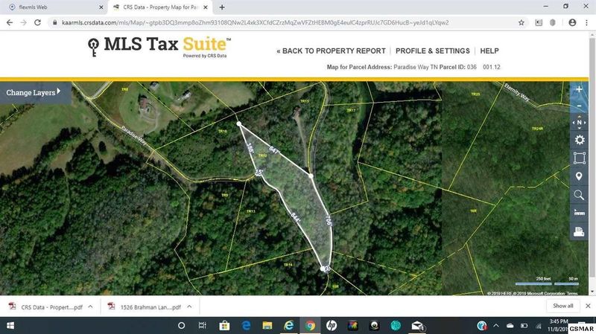596x334 pixels.
Task: Open Microsoft Edge from taskbar
Action: click(x=246, y=326)
